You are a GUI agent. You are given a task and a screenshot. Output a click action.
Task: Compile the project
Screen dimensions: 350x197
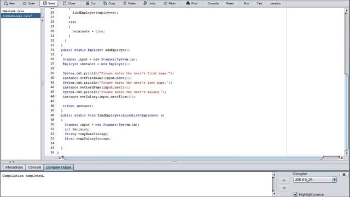(x=213, y=3)
